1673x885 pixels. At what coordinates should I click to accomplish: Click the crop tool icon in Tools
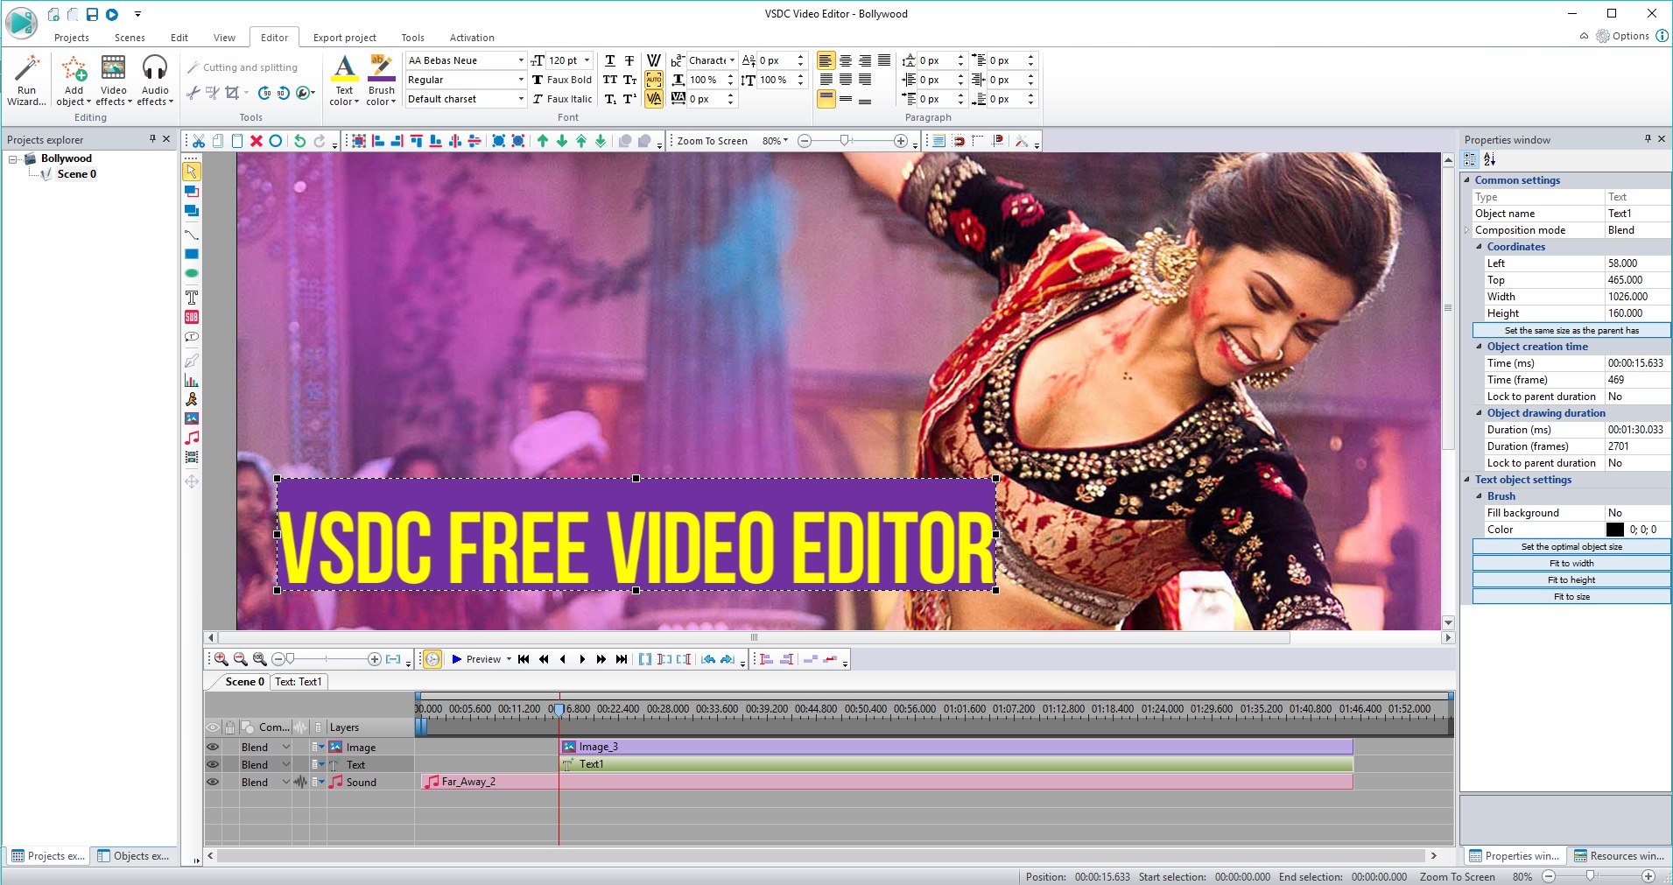tap(232, 93)
